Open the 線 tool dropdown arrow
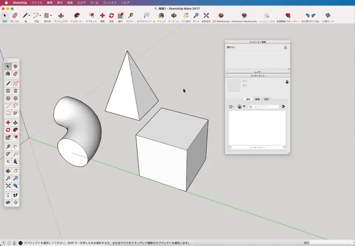Image resolution: width=355 pixels, height=246 pixels. click(29, 15)
